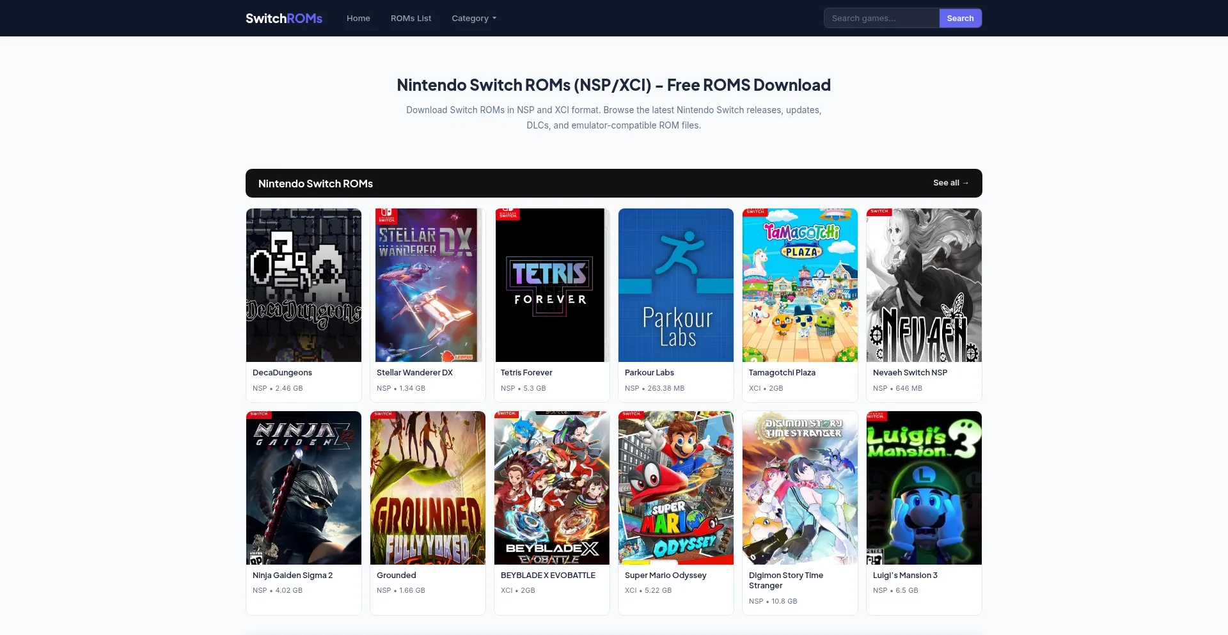Go to the Home nav item
The height and width of the screenshot is (635, 1228).
click(x=358, y=18)
